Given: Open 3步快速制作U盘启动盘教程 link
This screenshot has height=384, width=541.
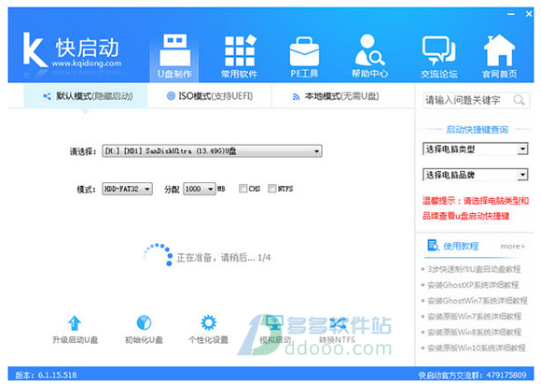Looking at the screenshot, I should pos(474,269).
